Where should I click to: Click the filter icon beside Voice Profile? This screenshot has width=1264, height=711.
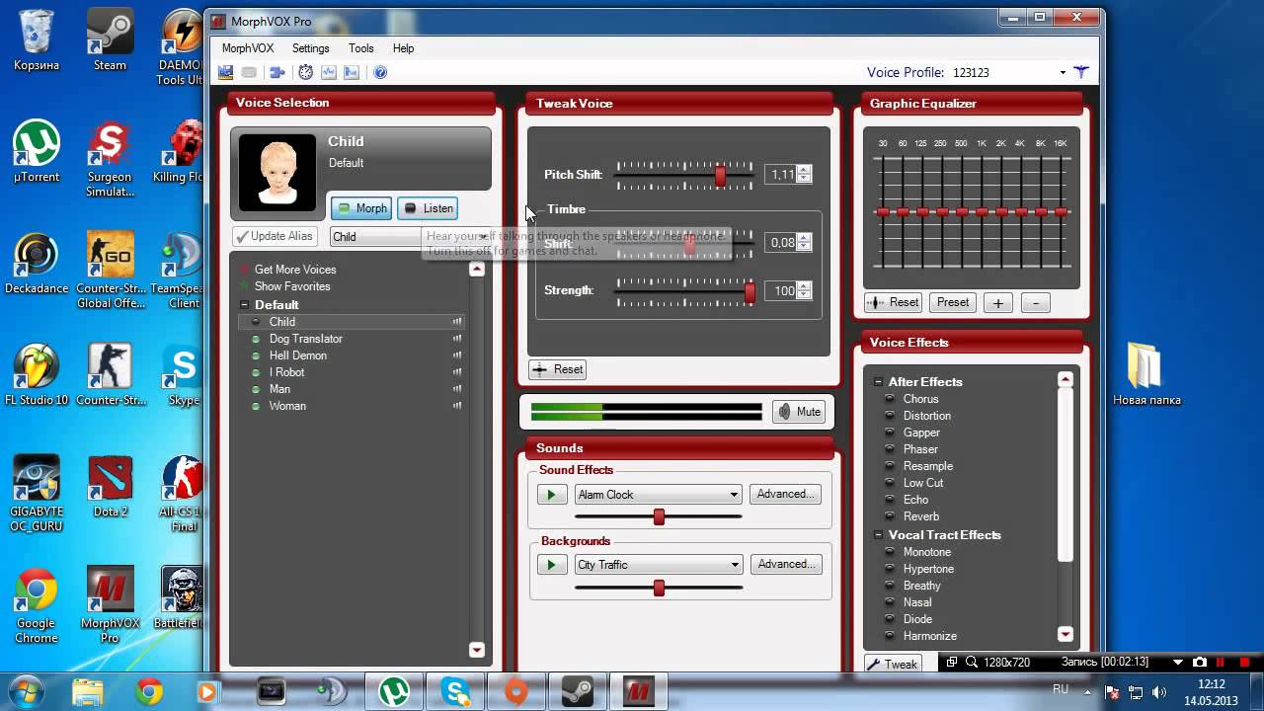click(1081, 72)
